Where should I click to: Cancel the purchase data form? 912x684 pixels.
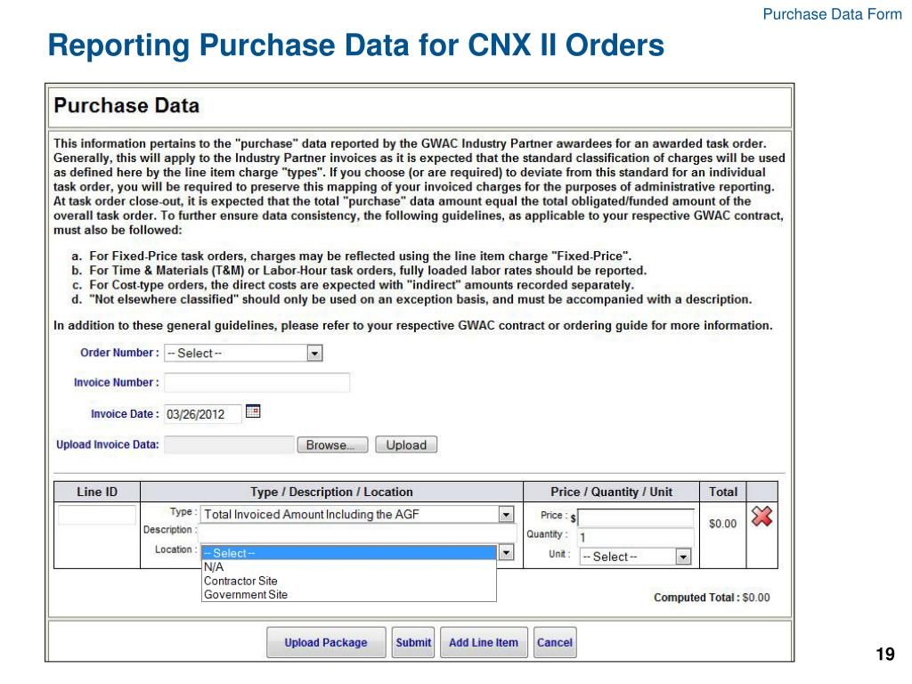[x=554, y=643]
